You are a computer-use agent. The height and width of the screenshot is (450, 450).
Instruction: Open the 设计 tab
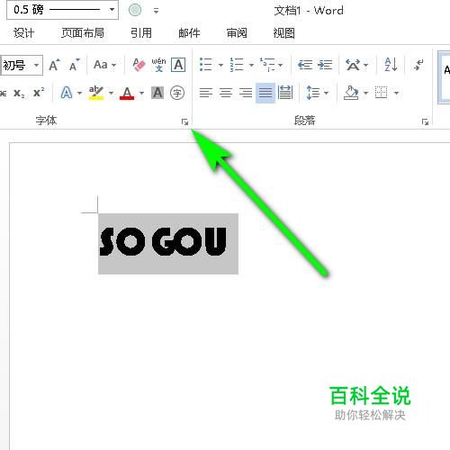pyautogui.click(x=23, y=33)
